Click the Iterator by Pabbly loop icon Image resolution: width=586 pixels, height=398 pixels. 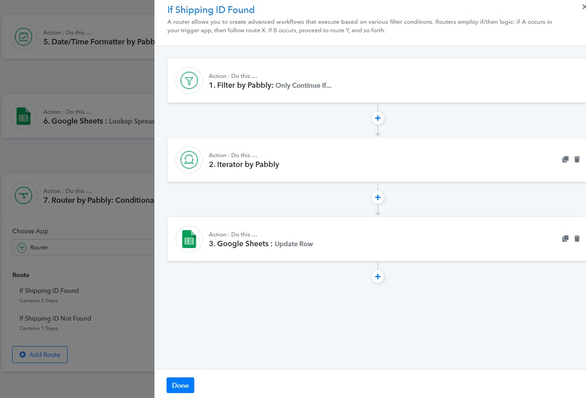(x=189, y=160)
